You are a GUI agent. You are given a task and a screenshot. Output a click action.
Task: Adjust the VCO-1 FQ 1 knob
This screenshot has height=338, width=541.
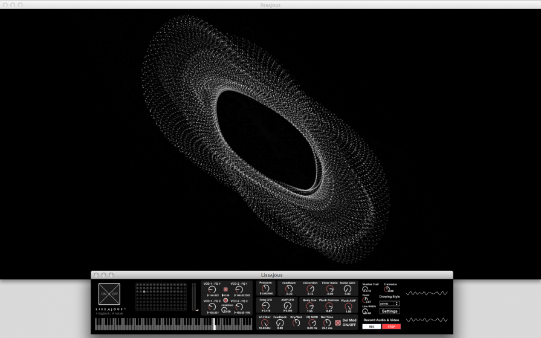[x=212, y=289]
